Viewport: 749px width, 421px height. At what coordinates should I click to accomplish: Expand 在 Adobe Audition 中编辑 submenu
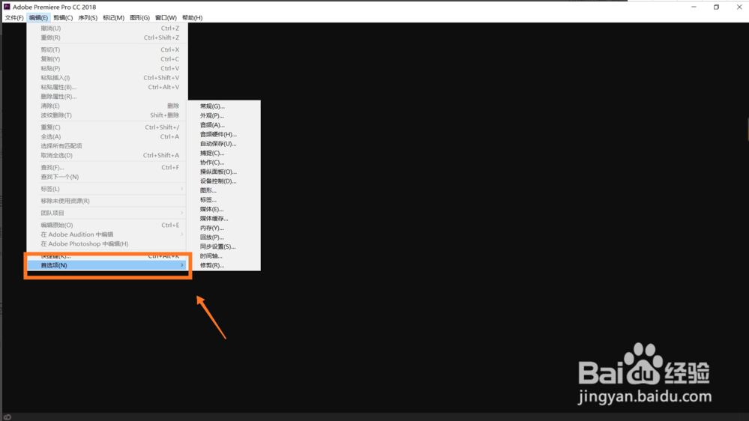click(x=107, y=234)
